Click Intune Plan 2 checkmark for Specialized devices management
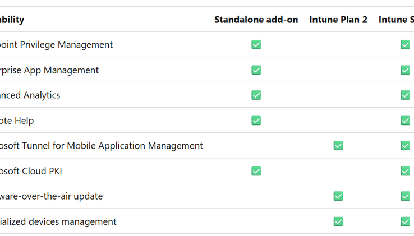This screenshot has width=414, height=236. 338,221
